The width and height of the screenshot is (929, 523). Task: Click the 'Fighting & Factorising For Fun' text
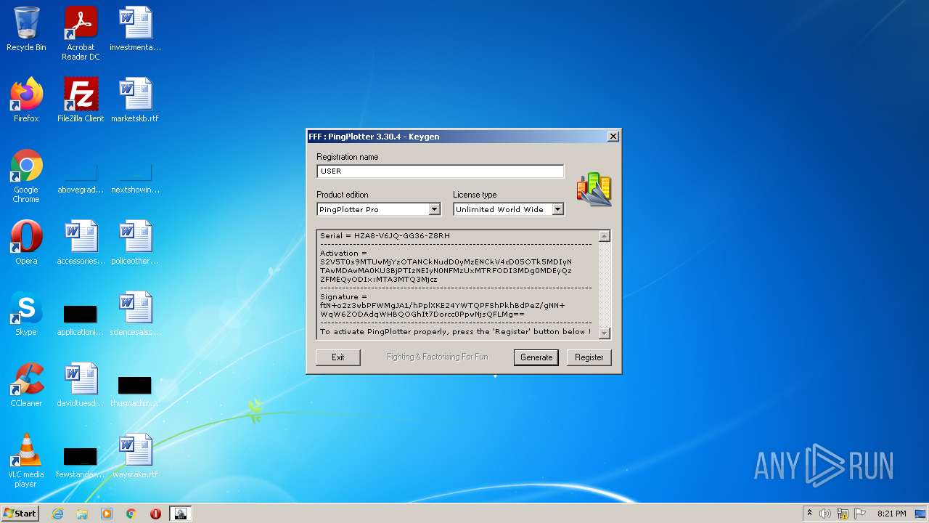438,357
